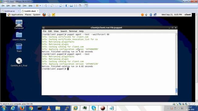Open the VMware View menu
This screenshot has width=198, height=111.
pyautogui.click(x=14, y=6)
